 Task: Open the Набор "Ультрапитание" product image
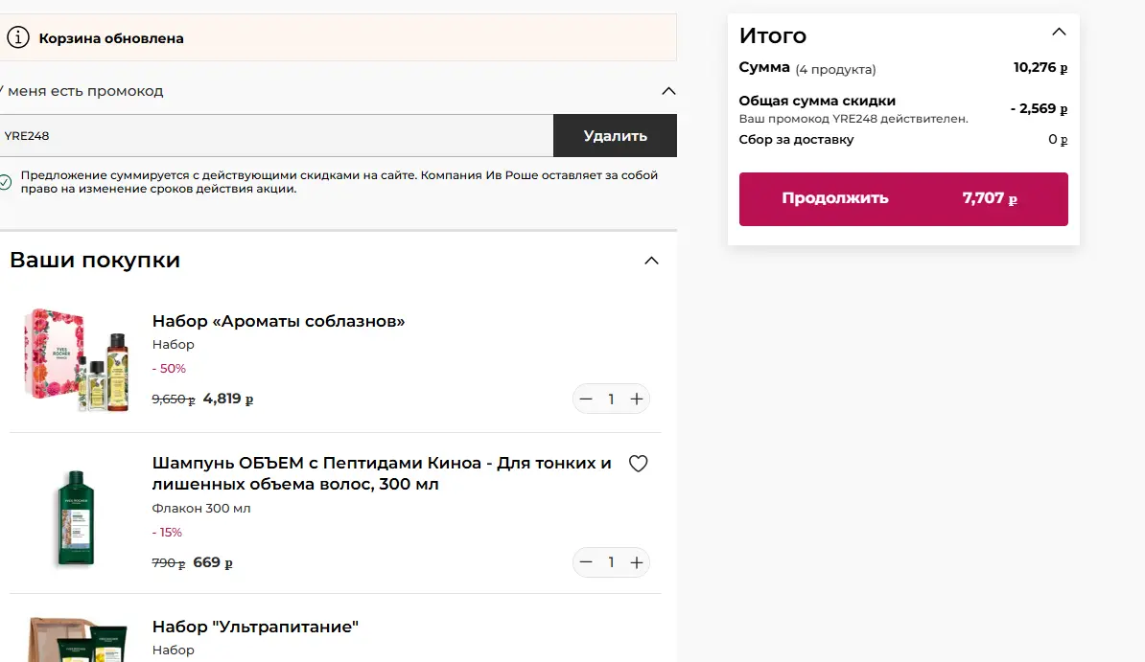[x=76, y=640]
